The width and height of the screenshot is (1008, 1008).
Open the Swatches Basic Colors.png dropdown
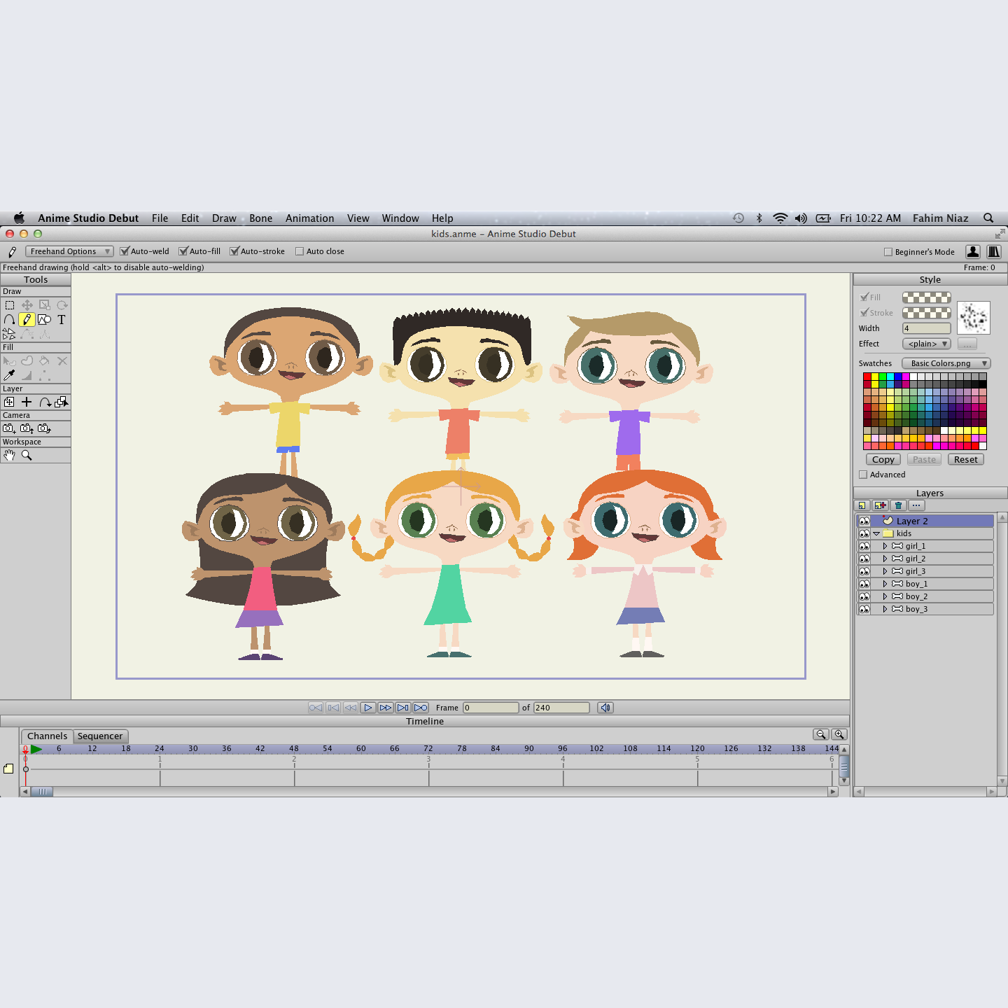946,363
